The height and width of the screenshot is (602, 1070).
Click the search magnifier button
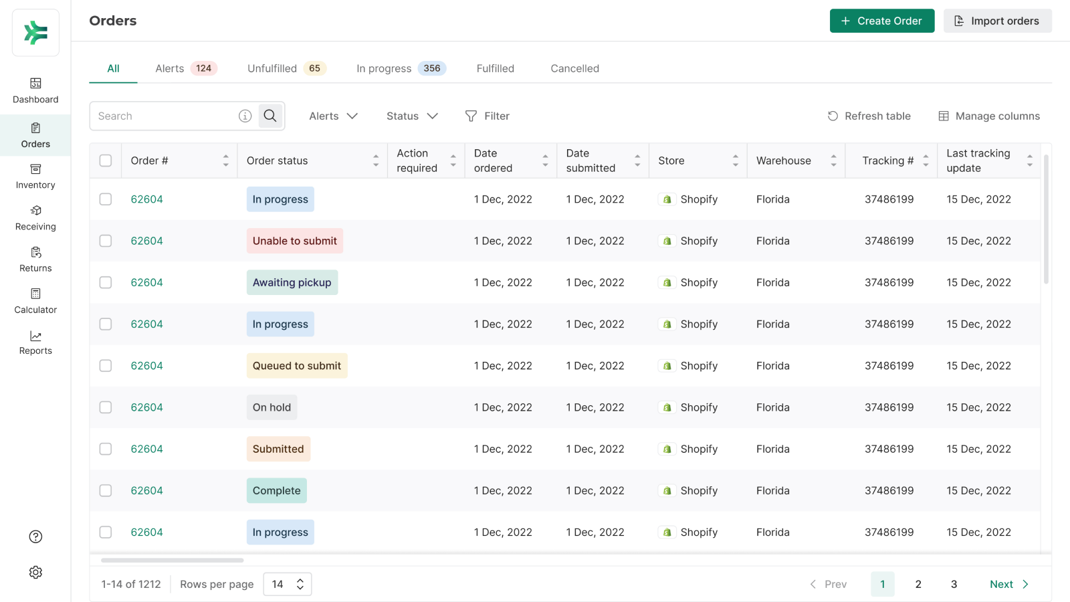270,116
